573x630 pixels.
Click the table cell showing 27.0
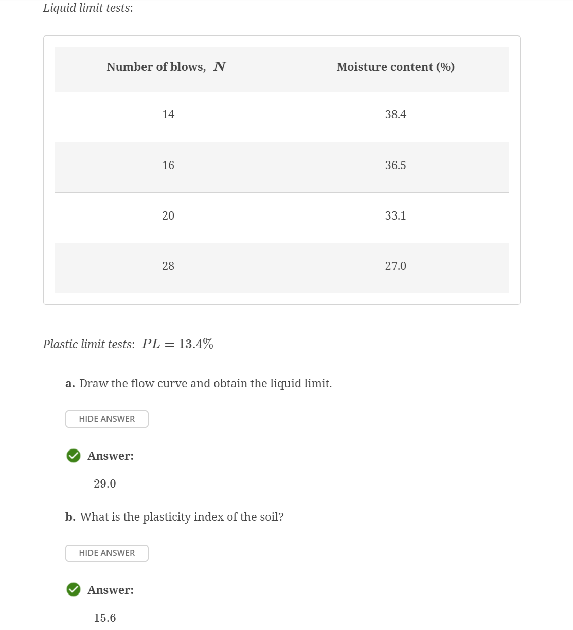(396, 266)
